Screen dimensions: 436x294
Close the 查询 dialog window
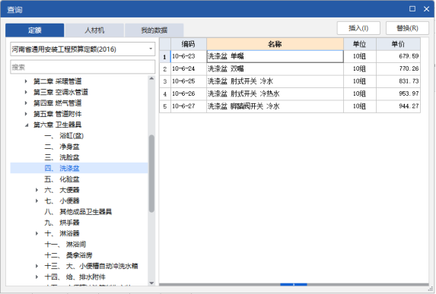point(427,9)
